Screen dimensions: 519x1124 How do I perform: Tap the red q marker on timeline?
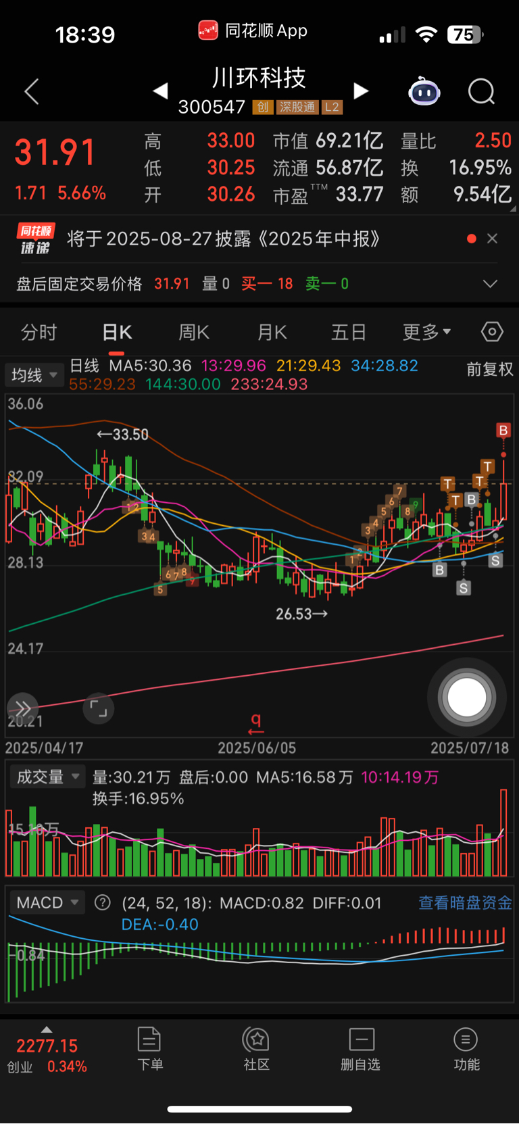pos(255,723)
